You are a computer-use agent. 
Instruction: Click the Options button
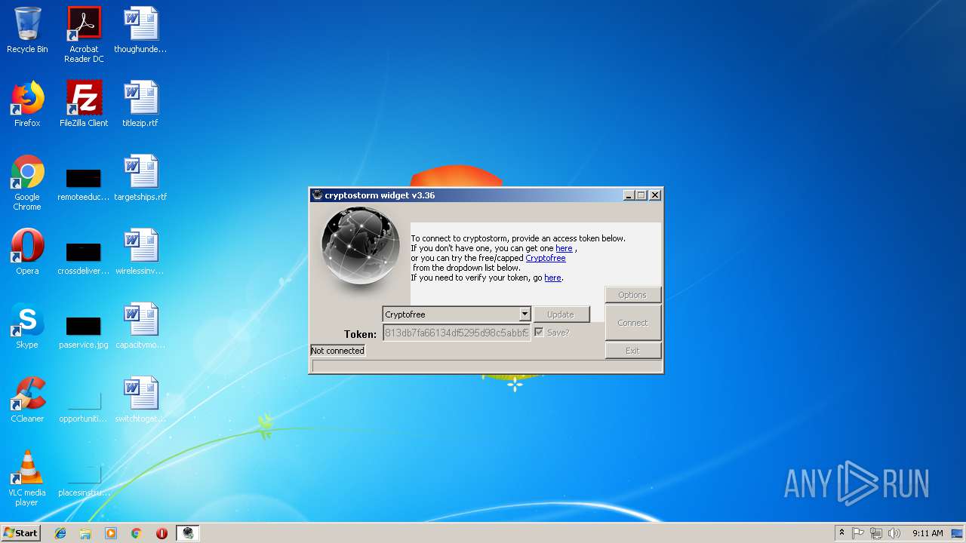pyautogui.click(x=632, y=295)
